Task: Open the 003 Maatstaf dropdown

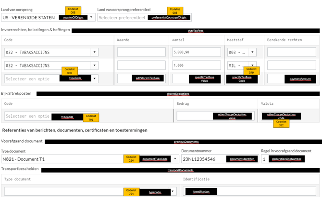Action: pyautogui.click(x=252, y=52)
